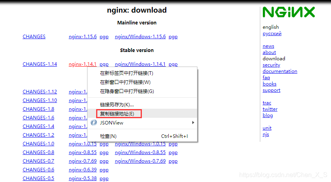The height and width of the screenshot is (182, 331).
Task: Download nginx/Windows-1.15.6
Action: tap(140, 37)
